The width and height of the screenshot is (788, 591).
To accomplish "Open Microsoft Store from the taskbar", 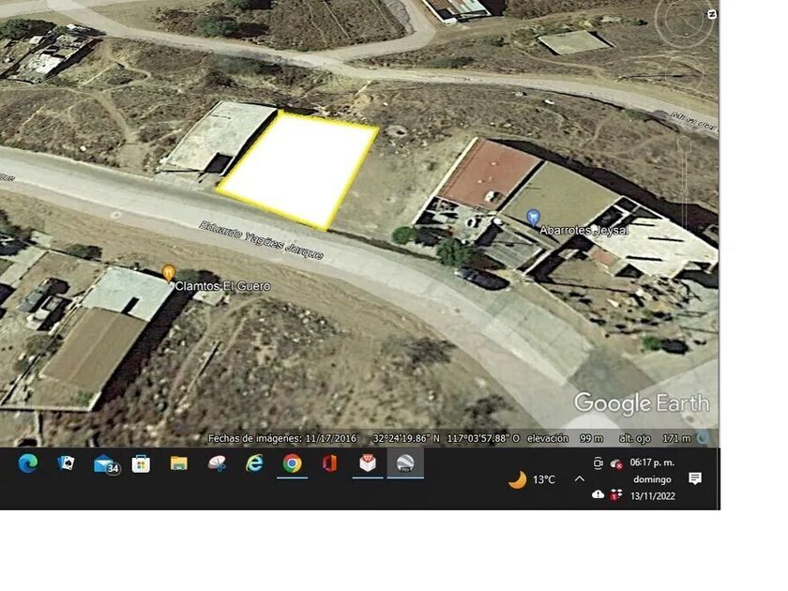I will (x=141, y=463).
